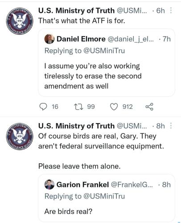
Task: Open Daniel Elmore's profile name
Action: coord(81,39)
